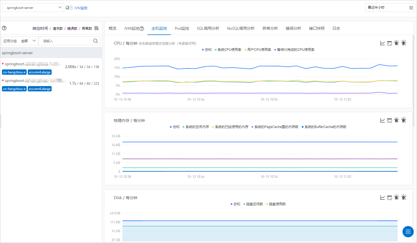Viewport: 417px width, 243px height.
Task: Toggle 用户CPU使用率 series in legend
Action: click(258, 50)
